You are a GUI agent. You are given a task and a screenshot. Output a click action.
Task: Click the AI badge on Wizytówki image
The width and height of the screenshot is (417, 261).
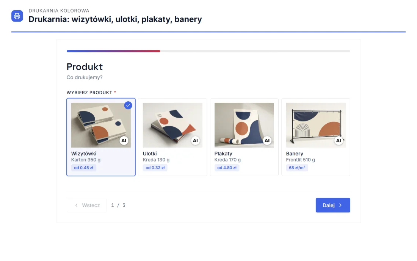[x=124, y=140]
